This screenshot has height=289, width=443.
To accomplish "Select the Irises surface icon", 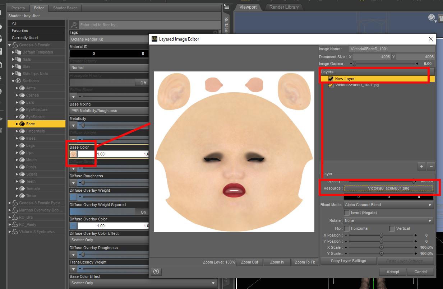I will click(x=22, y=138).
